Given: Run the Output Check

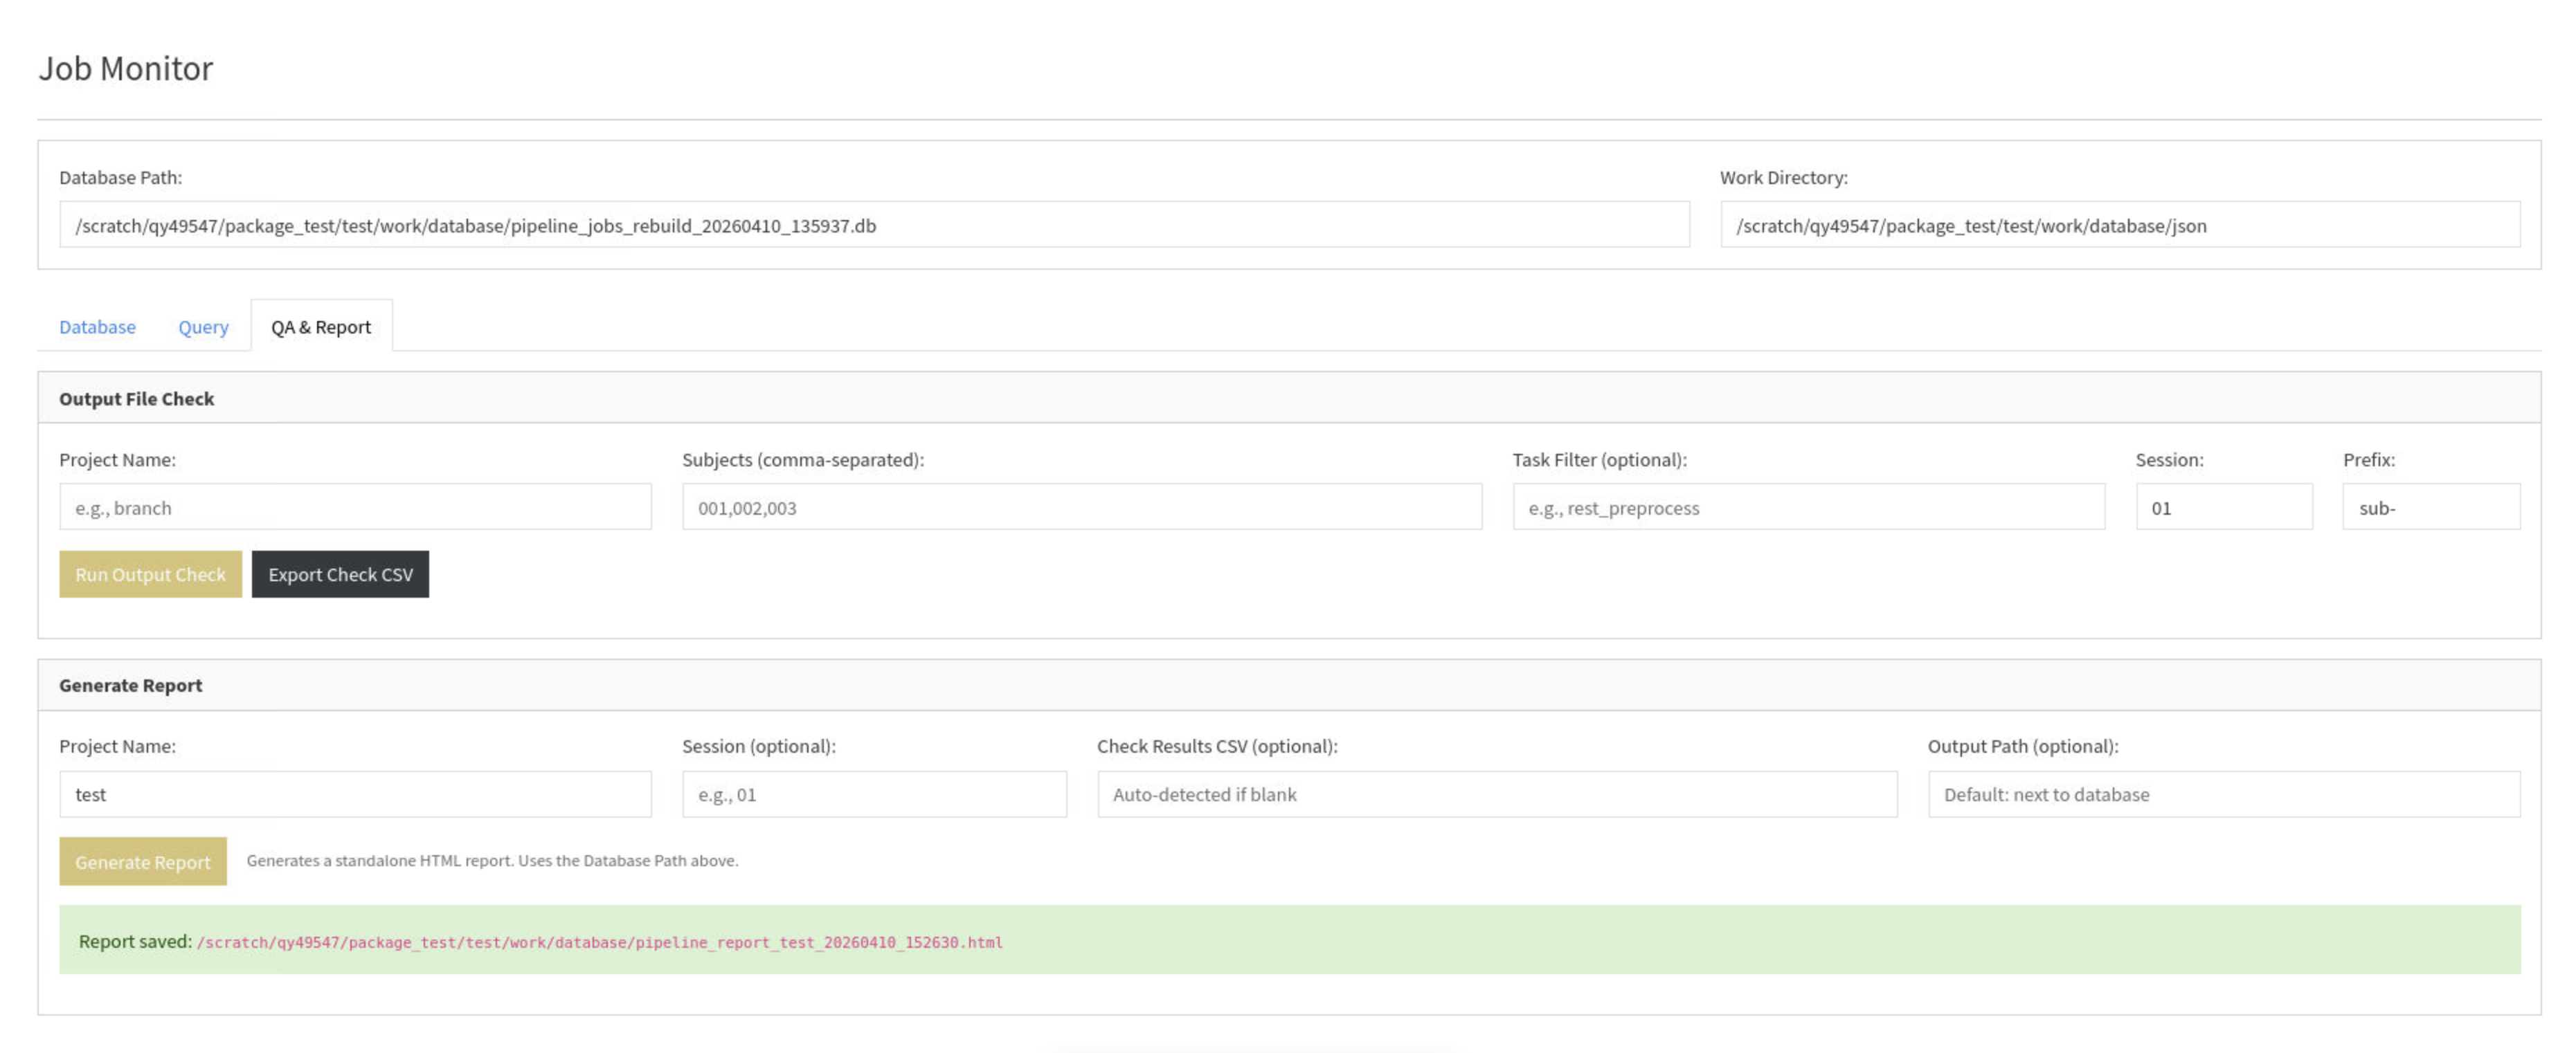Looking at the screenshot, I should pyautogui.click(x=150, y=574).
